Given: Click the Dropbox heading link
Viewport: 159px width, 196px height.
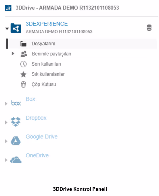Looking at the screenshot, I should (36, 118).
